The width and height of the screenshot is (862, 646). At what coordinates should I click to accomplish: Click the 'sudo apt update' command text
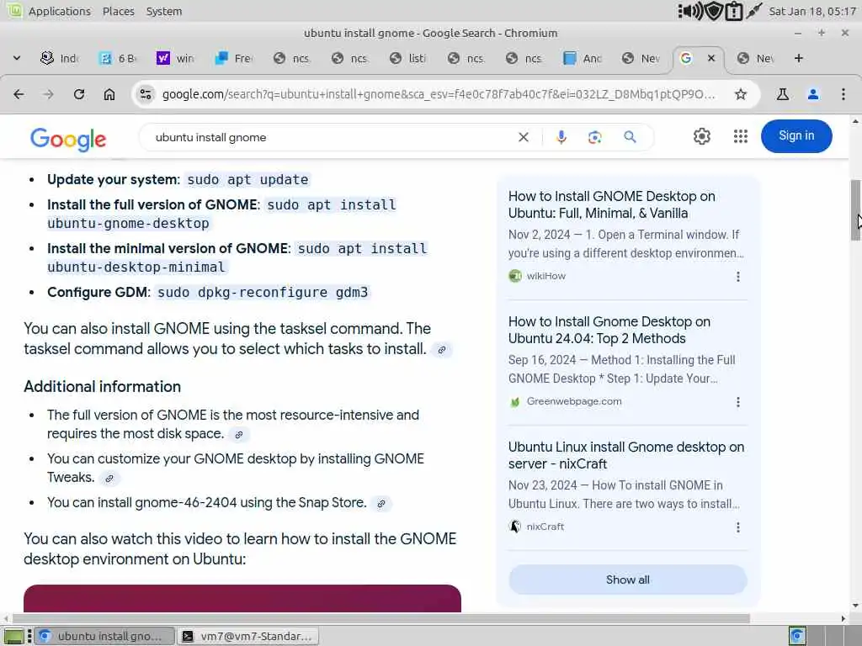click(x=247, y=180)
